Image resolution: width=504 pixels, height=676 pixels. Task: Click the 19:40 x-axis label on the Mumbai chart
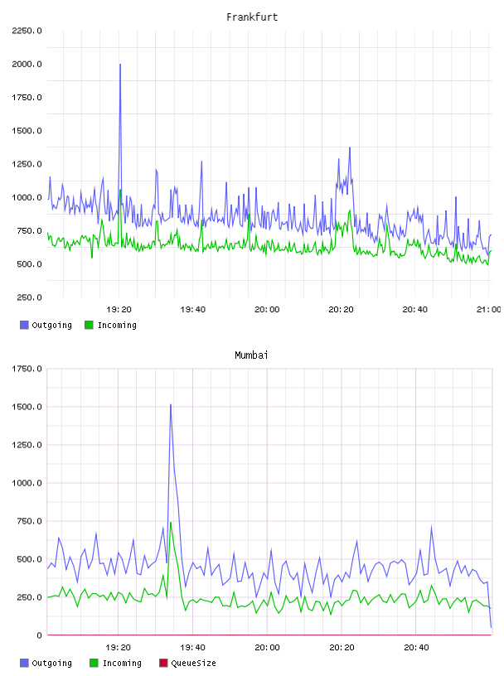tap(192, 647)
